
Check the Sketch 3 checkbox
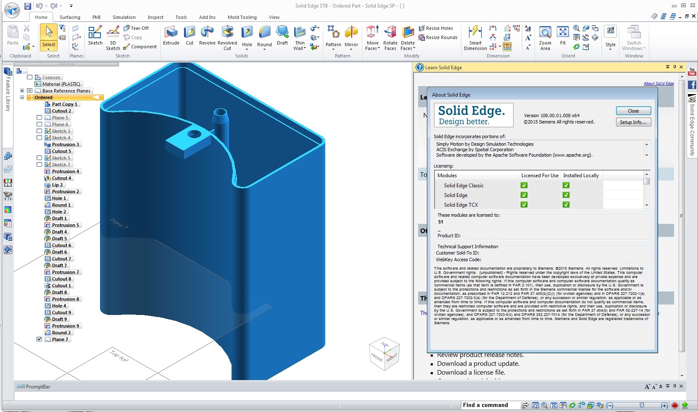point(39,131)
